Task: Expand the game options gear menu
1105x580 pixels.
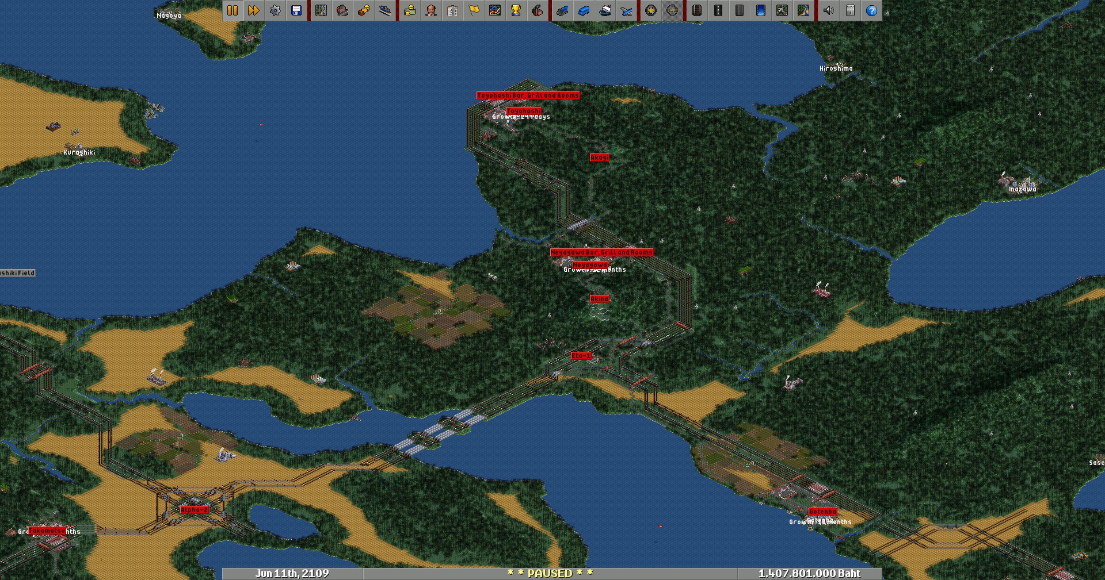Action: pos(275,10)
